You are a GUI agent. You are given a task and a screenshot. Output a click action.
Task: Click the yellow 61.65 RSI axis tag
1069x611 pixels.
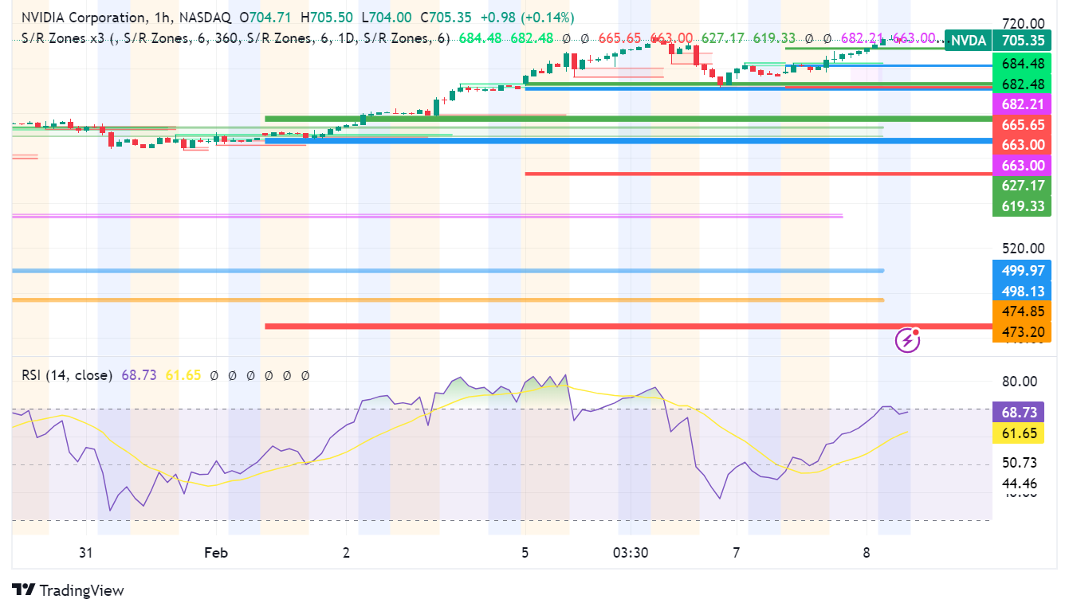(1017, 433)
